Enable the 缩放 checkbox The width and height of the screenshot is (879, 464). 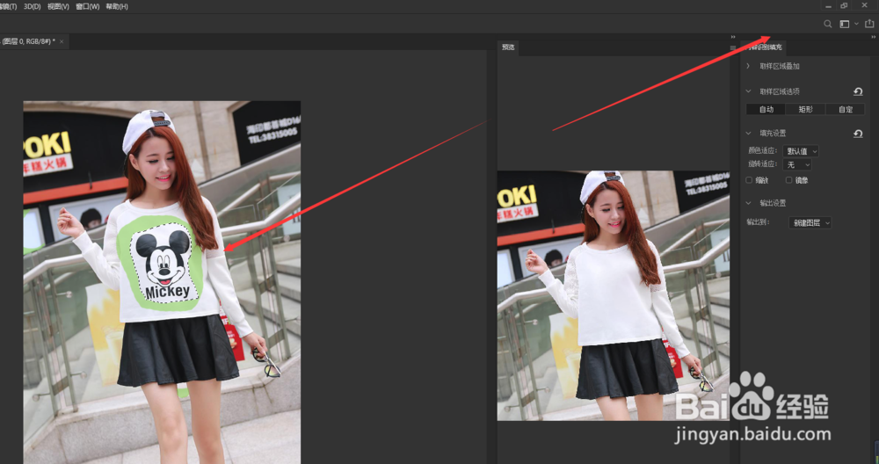coord(749,180)
